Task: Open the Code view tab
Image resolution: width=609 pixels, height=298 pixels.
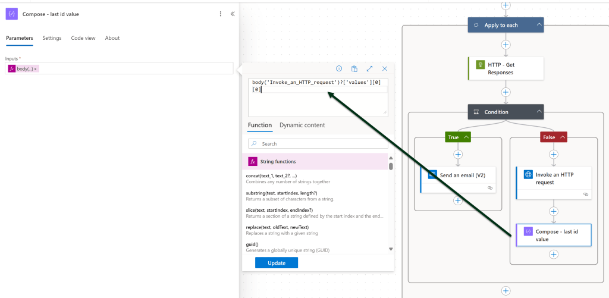Action: click(x=83, y=38)
